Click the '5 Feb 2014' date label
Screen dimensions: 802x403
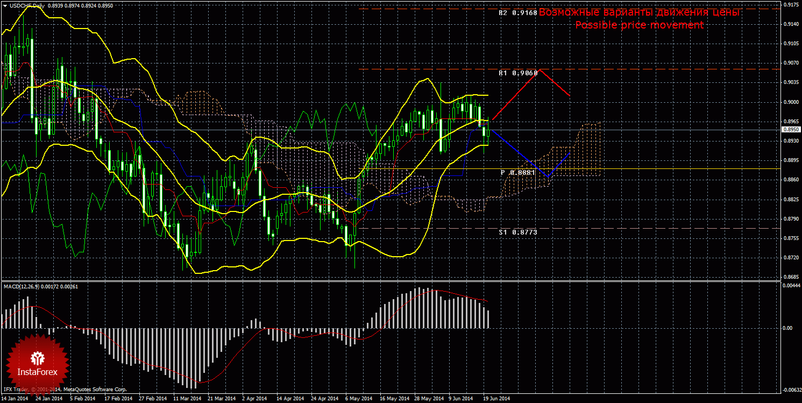[x=83, y=399]
